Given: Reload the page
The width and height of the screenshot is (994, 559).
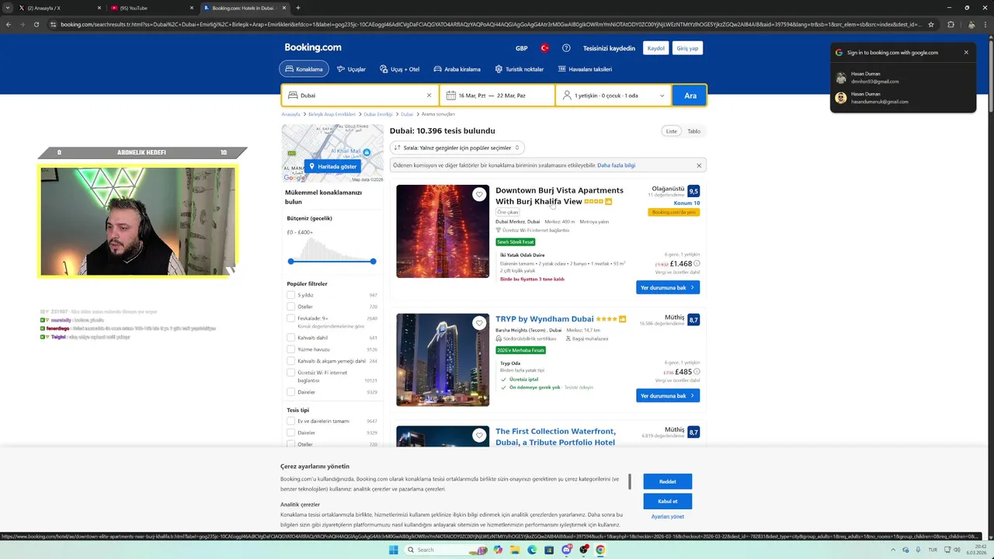Looking at the screenshot, I should 36,24.
